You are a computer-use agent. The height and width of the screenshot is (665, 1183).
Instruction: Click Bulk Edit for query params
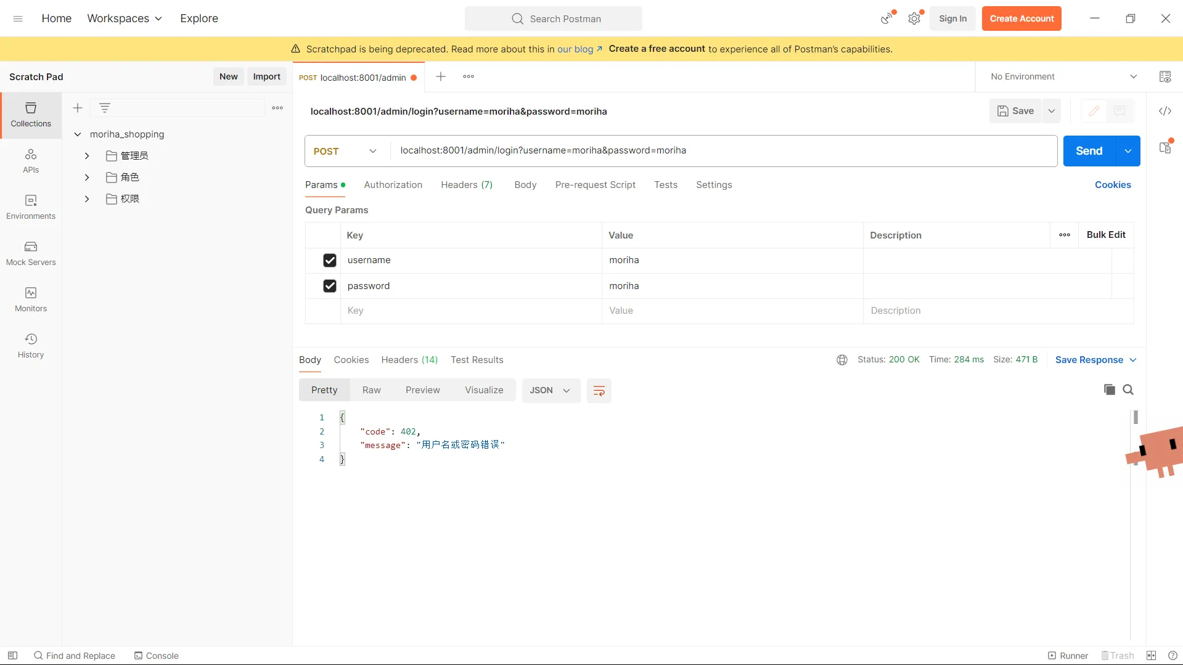pyautogui.click(x=1106, y=235)
